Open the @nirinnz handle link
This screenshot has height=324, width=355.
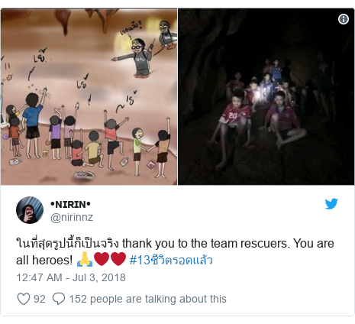(72, 217)
